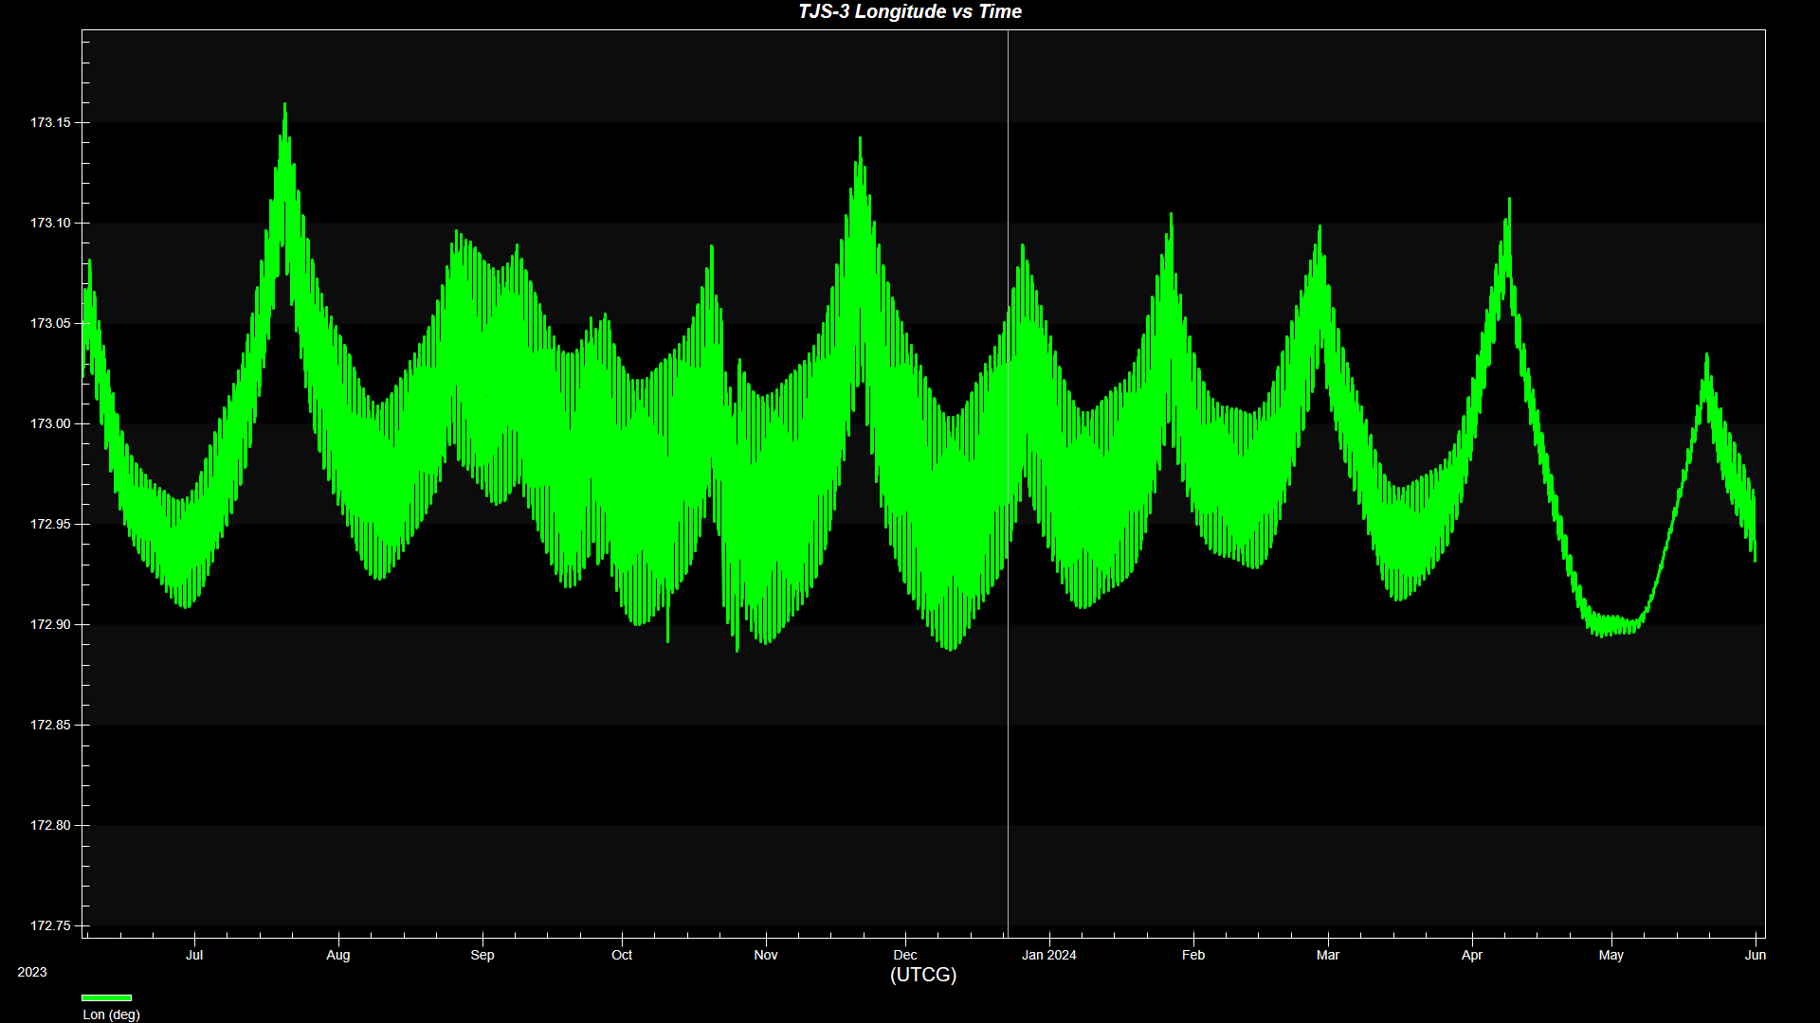Click the (UTCG) axis title
The width and height of the screenshot is (1820, 1023).
pos(922,975)
